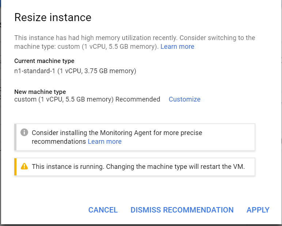Click the high memory utilization sentence

(134, 38)
